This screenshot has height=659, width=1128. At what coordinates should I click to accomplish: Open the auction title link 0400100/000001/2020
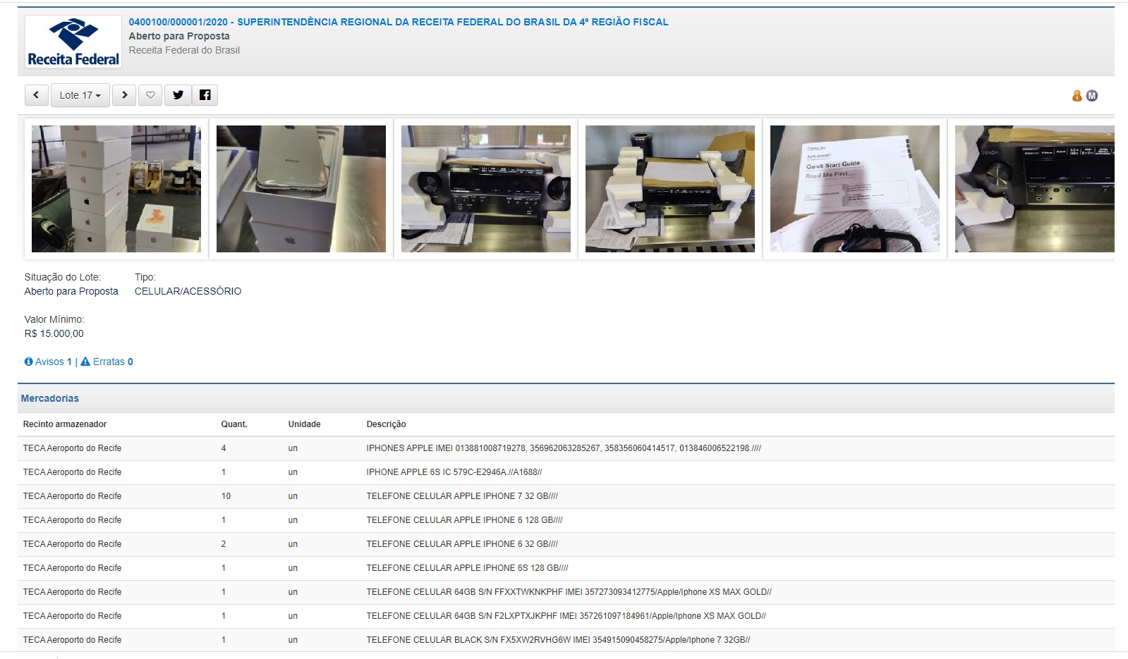(398, 22)
